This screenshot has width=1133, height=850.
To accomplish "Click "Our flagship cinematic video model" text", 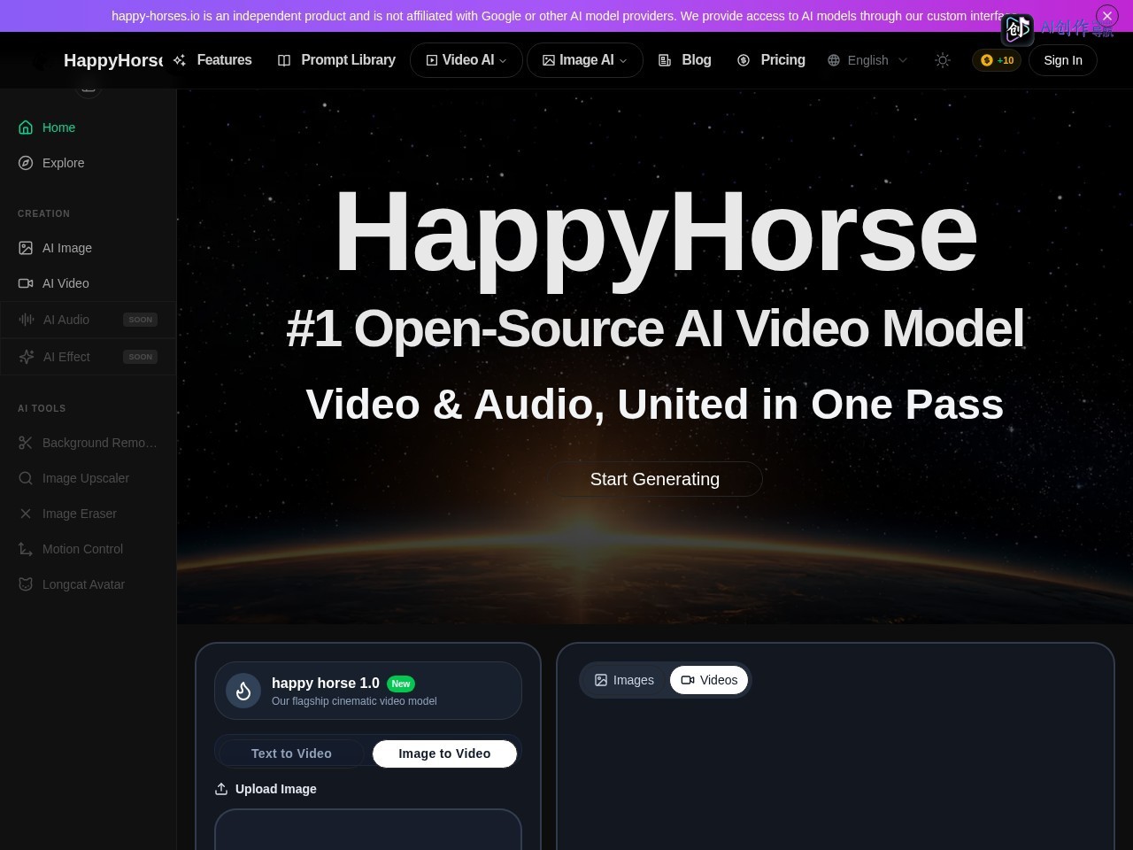I will coord(354,701).
